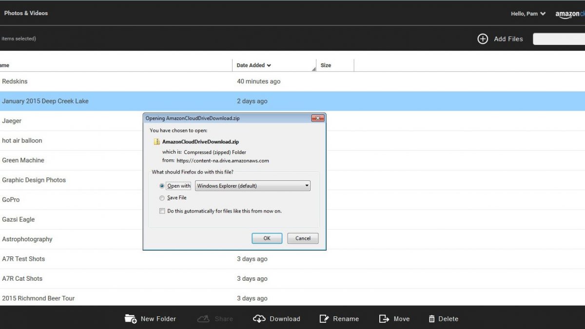
Task: Select the Save File radio button
Action: pyautogui.click(x=162, y=198)
